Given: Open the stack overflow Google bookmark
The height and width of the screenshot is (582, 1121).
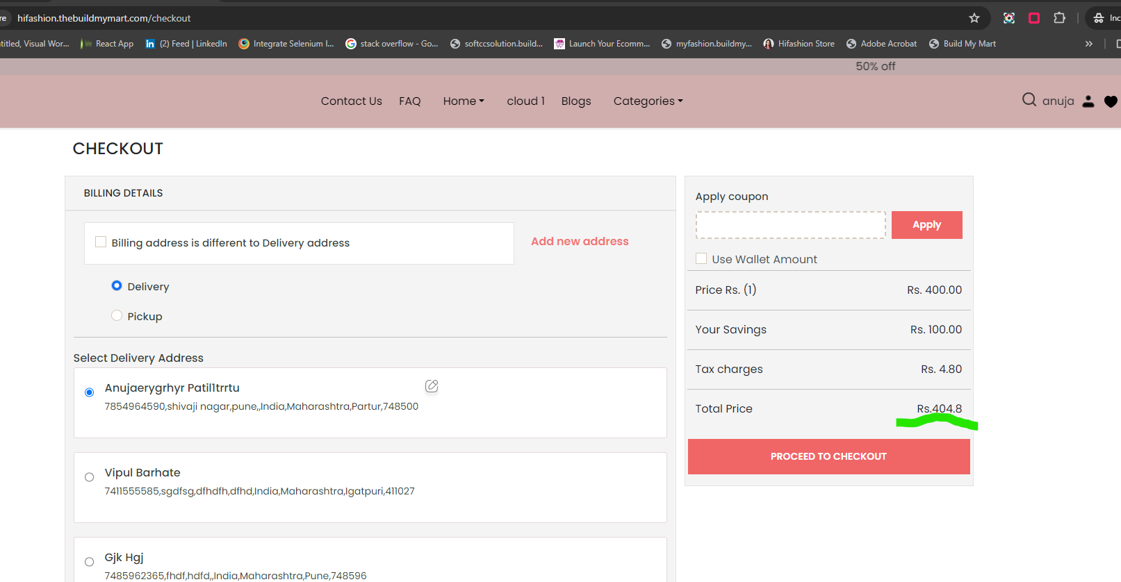Looking at the screenshot, I should coord(392,44).
